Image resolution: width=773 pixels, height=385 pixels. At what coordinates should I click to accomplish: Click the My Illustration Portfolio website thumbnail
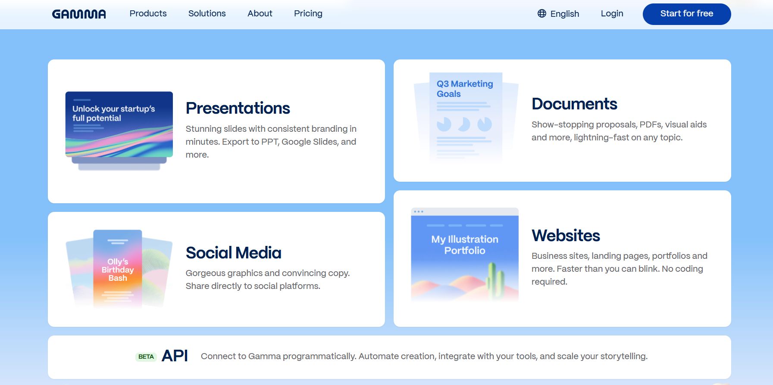coord(465,255)
